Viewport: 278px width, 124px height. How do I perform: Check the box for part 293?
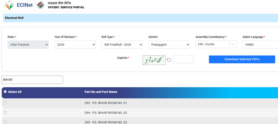[5, 103]
